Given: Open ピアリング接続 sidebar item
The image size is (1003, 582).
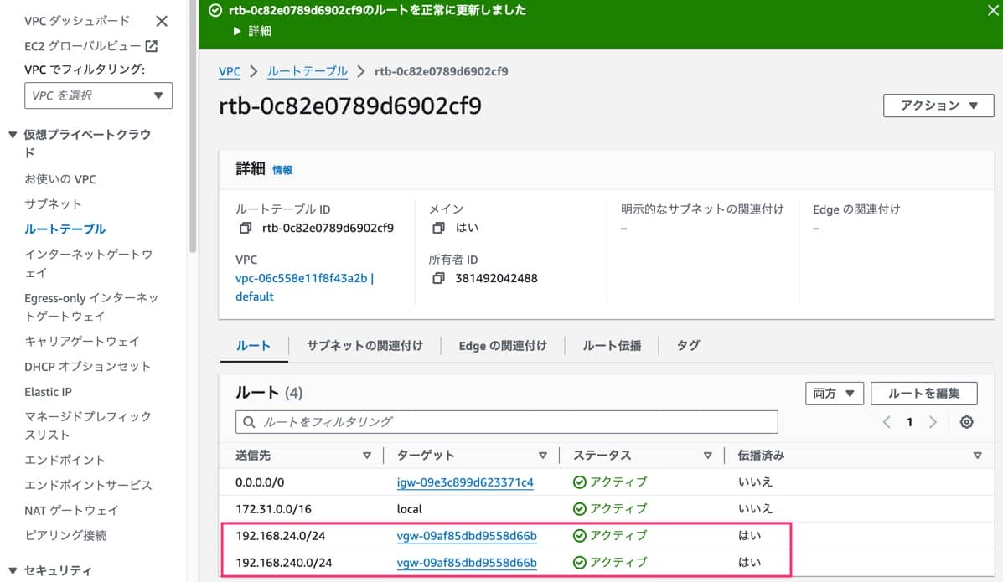Looking at the screenshot, I should tap(65, 535).
